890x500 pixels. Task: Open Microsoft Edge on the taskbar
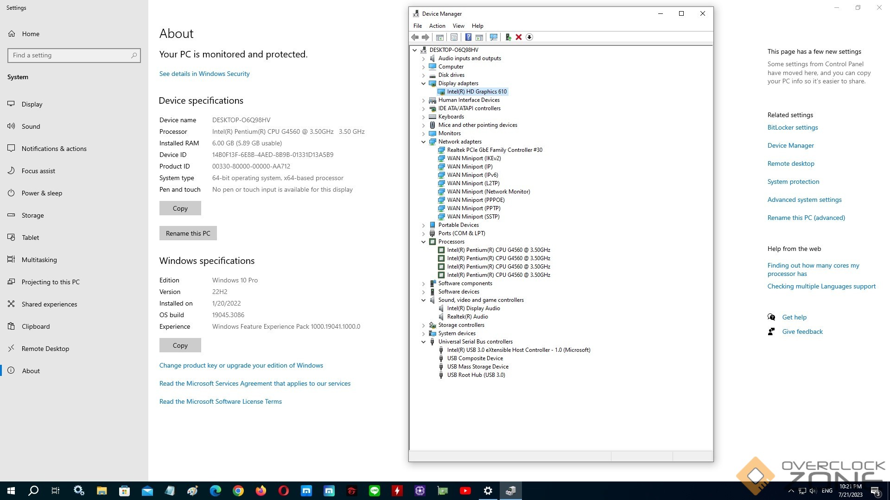coord(216,491)
